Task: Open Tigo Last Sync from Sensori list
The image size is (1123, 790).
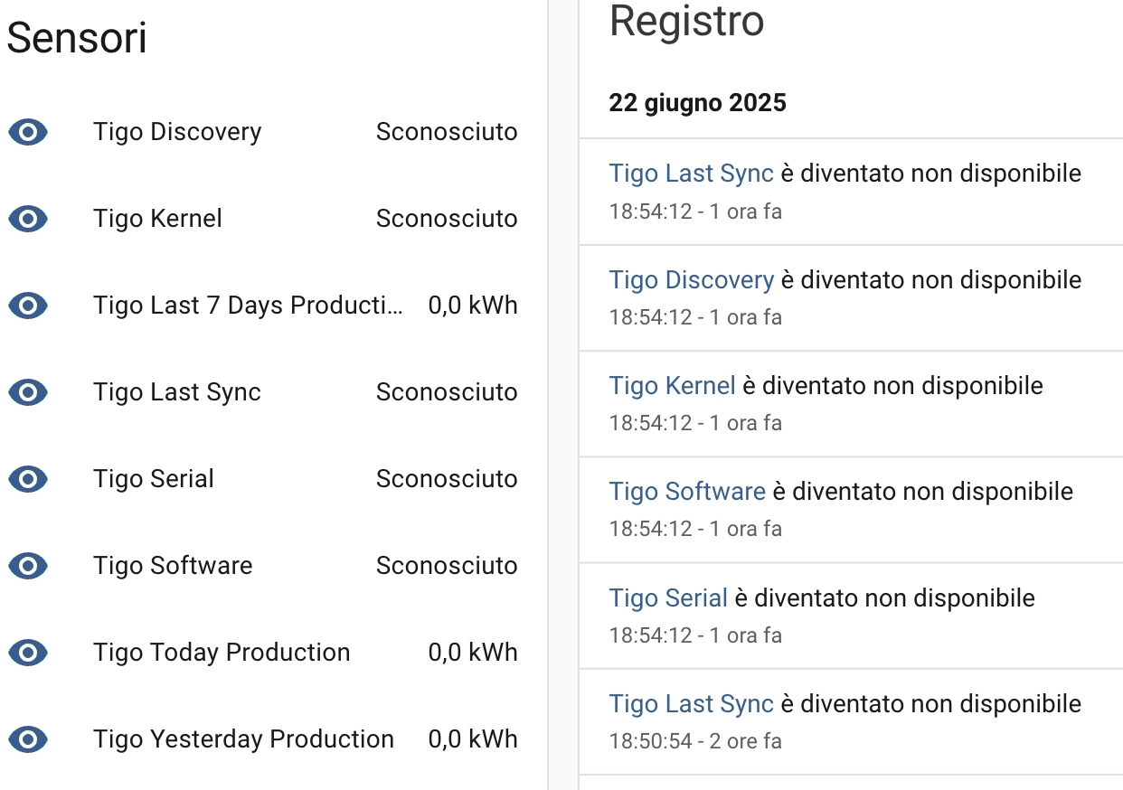Action: [x=176, y=391]
